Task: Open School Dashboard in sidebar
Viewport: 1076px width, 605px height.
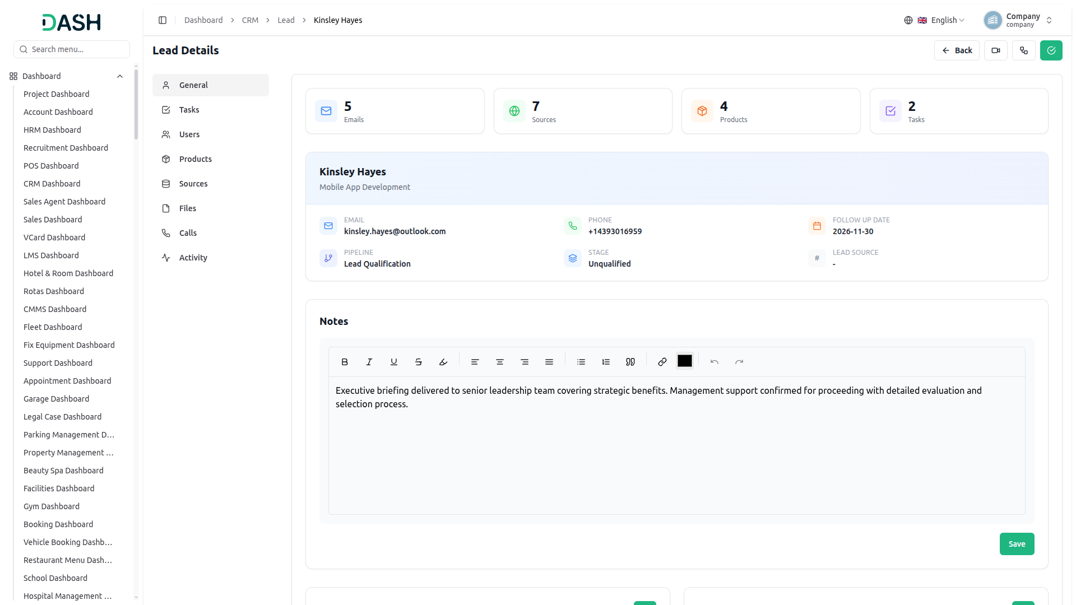Action: coord(55,578)
